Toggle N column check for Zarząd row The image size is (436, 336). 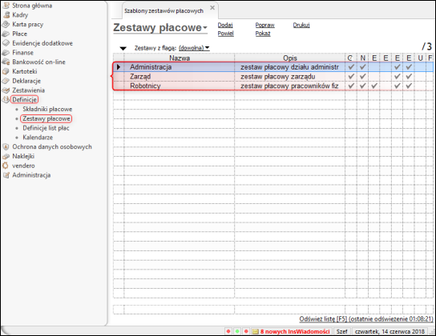362,76
